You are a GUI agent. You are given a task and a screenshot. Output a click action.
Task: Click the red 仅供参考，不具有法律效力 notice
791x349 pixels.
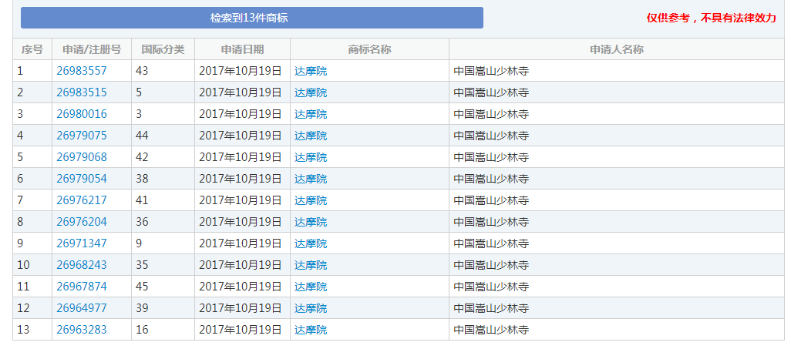[712, 18]
